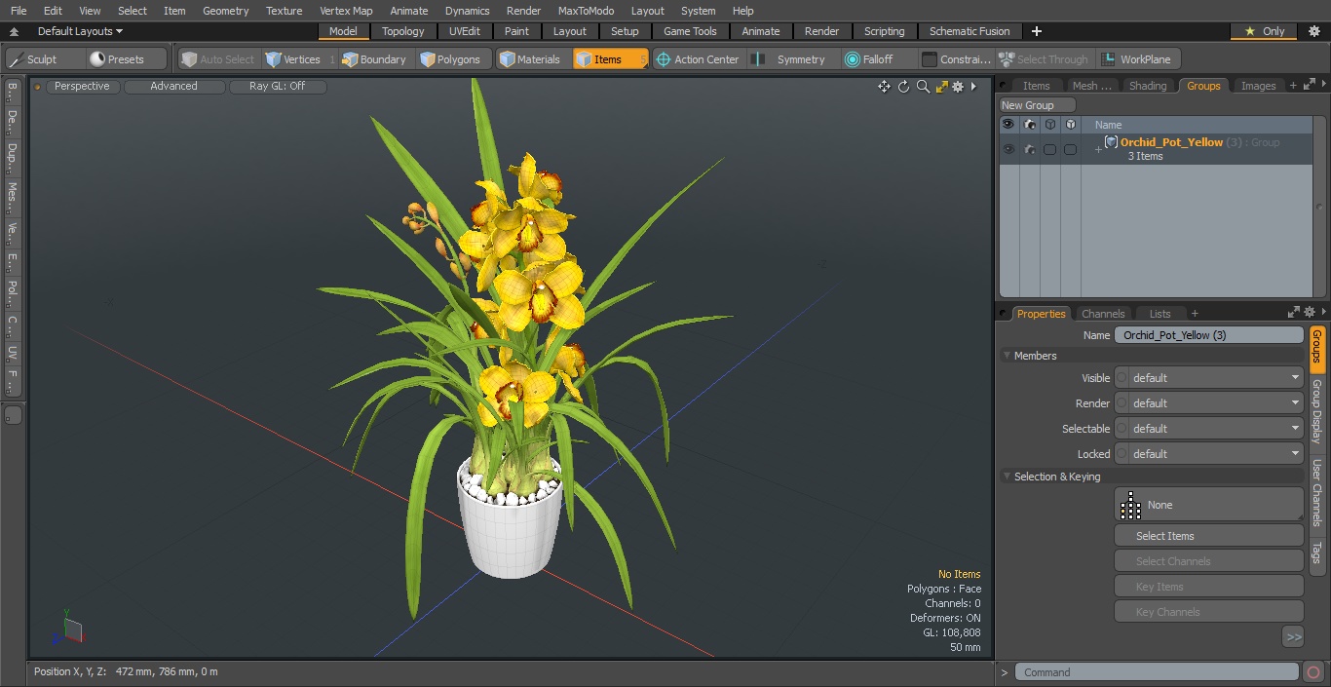Open the Action Center options

698,59
